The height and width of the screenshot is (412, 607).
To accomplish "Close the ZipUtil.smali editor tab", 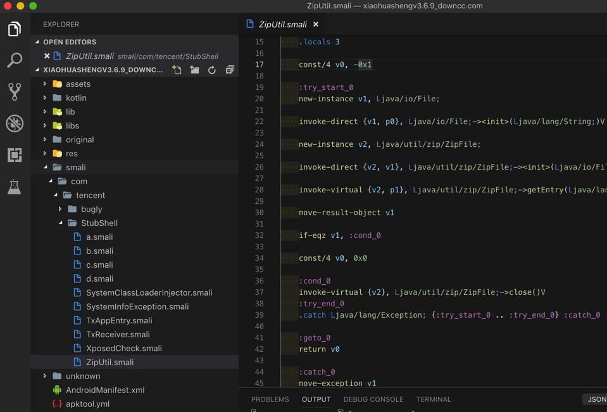I will pos(316,25).
